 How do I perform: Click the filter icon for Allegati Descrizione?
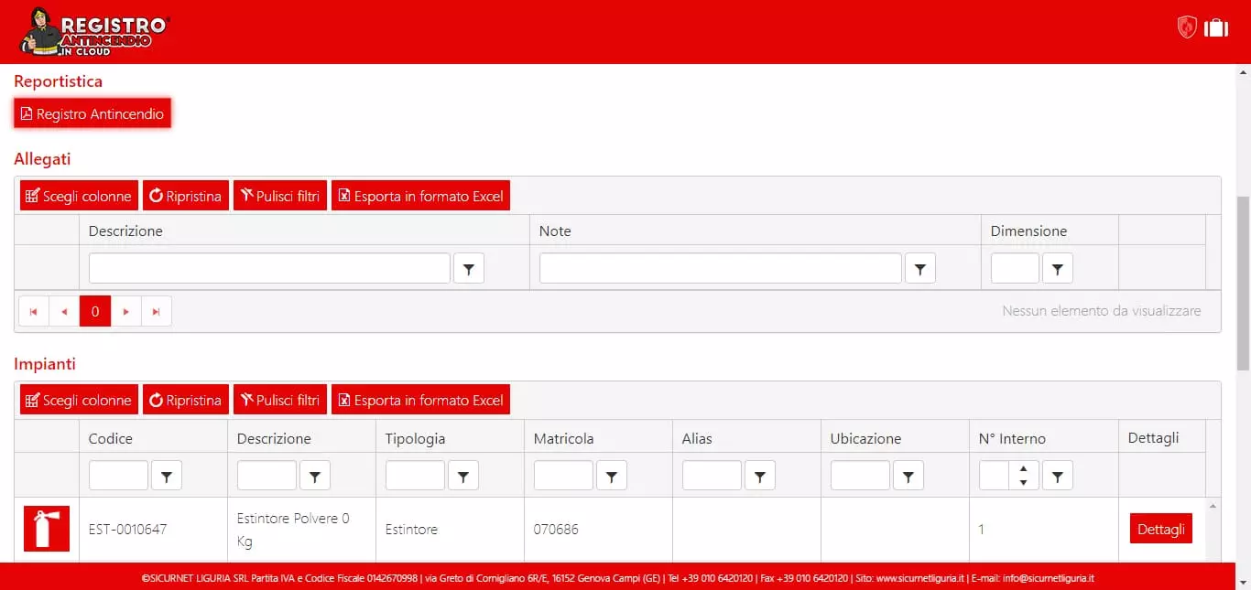[469, 268]
